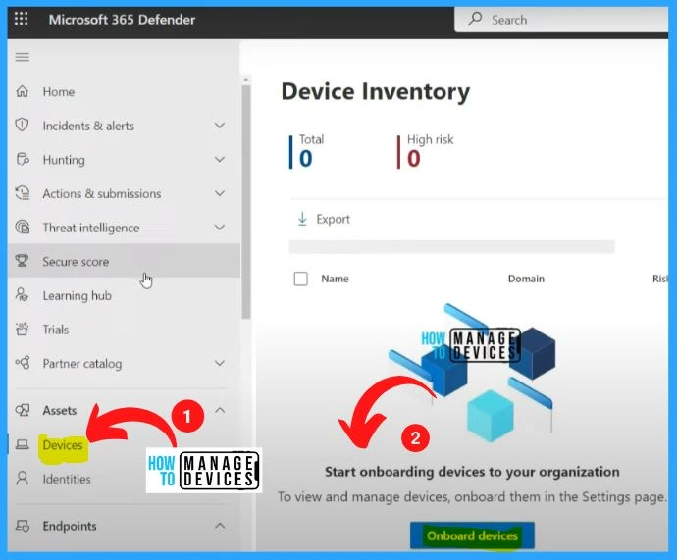677x560 pixels.
Task: Click the Device Inventory heading
Action: 376,91
